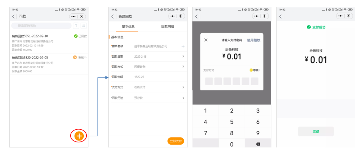The width and height of the screenshot is (355, 159).
Task: Tap circle close icon on 支付成功 screen
Action: [348, 16]
